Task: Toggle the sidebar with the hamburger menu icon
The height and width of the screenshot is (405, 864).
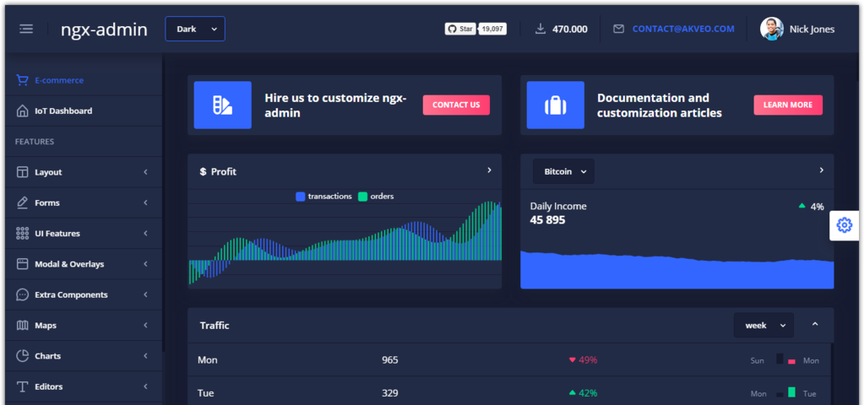Action: pyautogui.click(x=26, y=29)
